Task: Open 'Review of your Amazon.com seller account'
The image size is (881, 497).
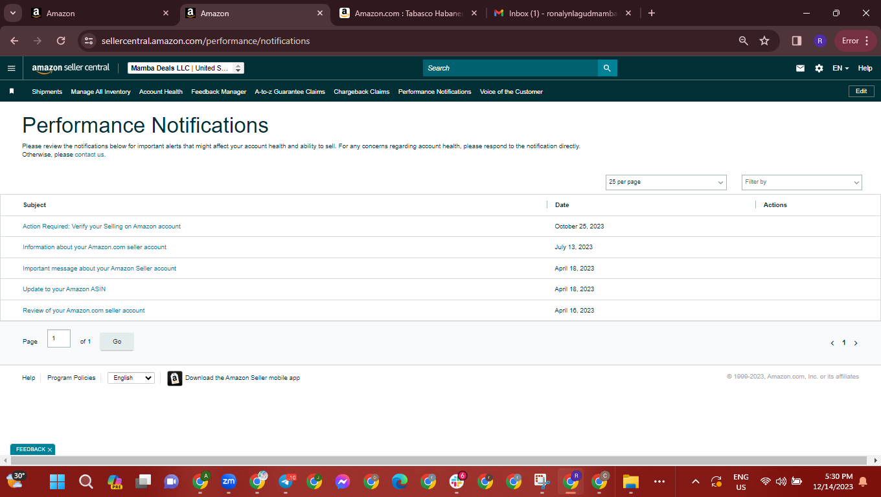Action: (x=84, y=311)
